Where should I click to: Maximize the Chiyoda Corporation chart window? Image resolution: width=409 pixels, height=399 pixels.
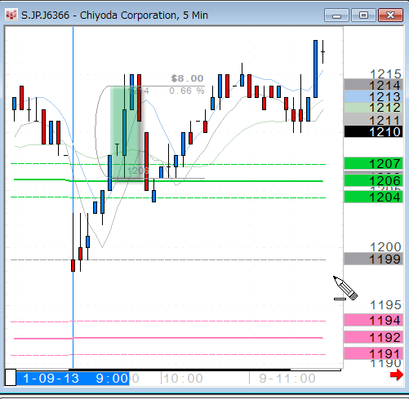[363, 15]
